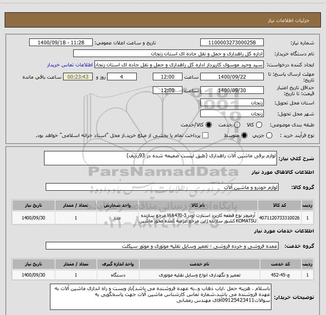
Task: Toggle the اسناد خزانه اسلامی payment checkbox
Action: (205, 135)
